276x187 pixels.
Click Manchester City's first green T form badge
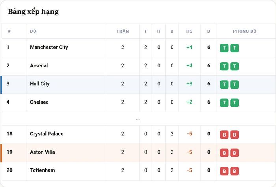(x=224, y=48)
